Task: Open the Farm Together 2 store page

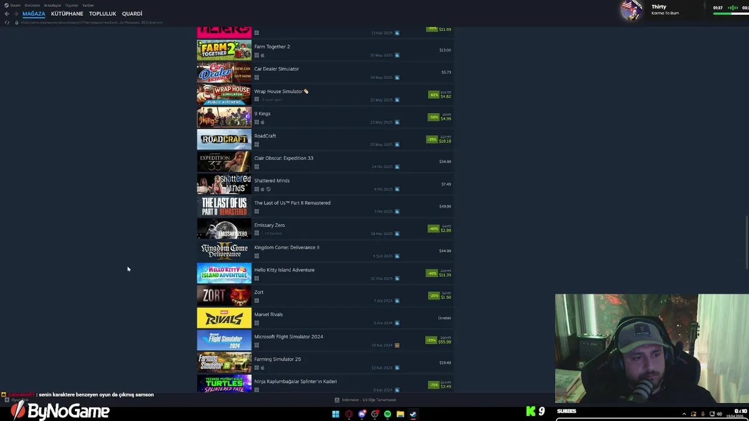Action: pos(325,50)
